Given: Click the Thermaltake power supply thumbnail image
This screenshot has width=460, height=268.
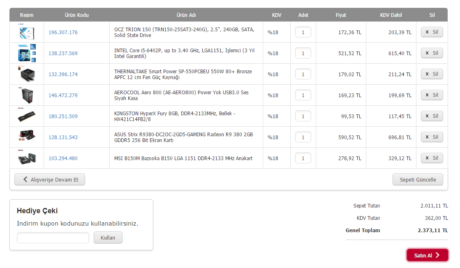Looking at the screenshot, I should [27, 74].
